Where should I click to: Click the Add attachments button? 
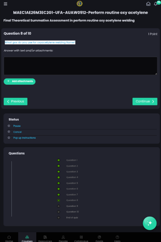click(20, 81)
